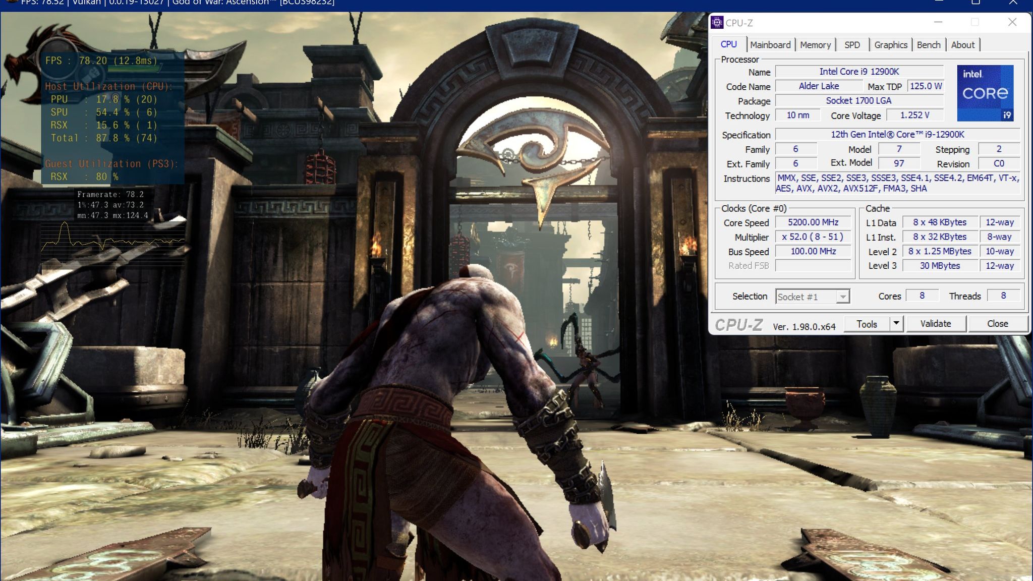Click the Guest Utilization RSX 80 % line
This screenshot has width=1033, height=581.
pos(84,177)
